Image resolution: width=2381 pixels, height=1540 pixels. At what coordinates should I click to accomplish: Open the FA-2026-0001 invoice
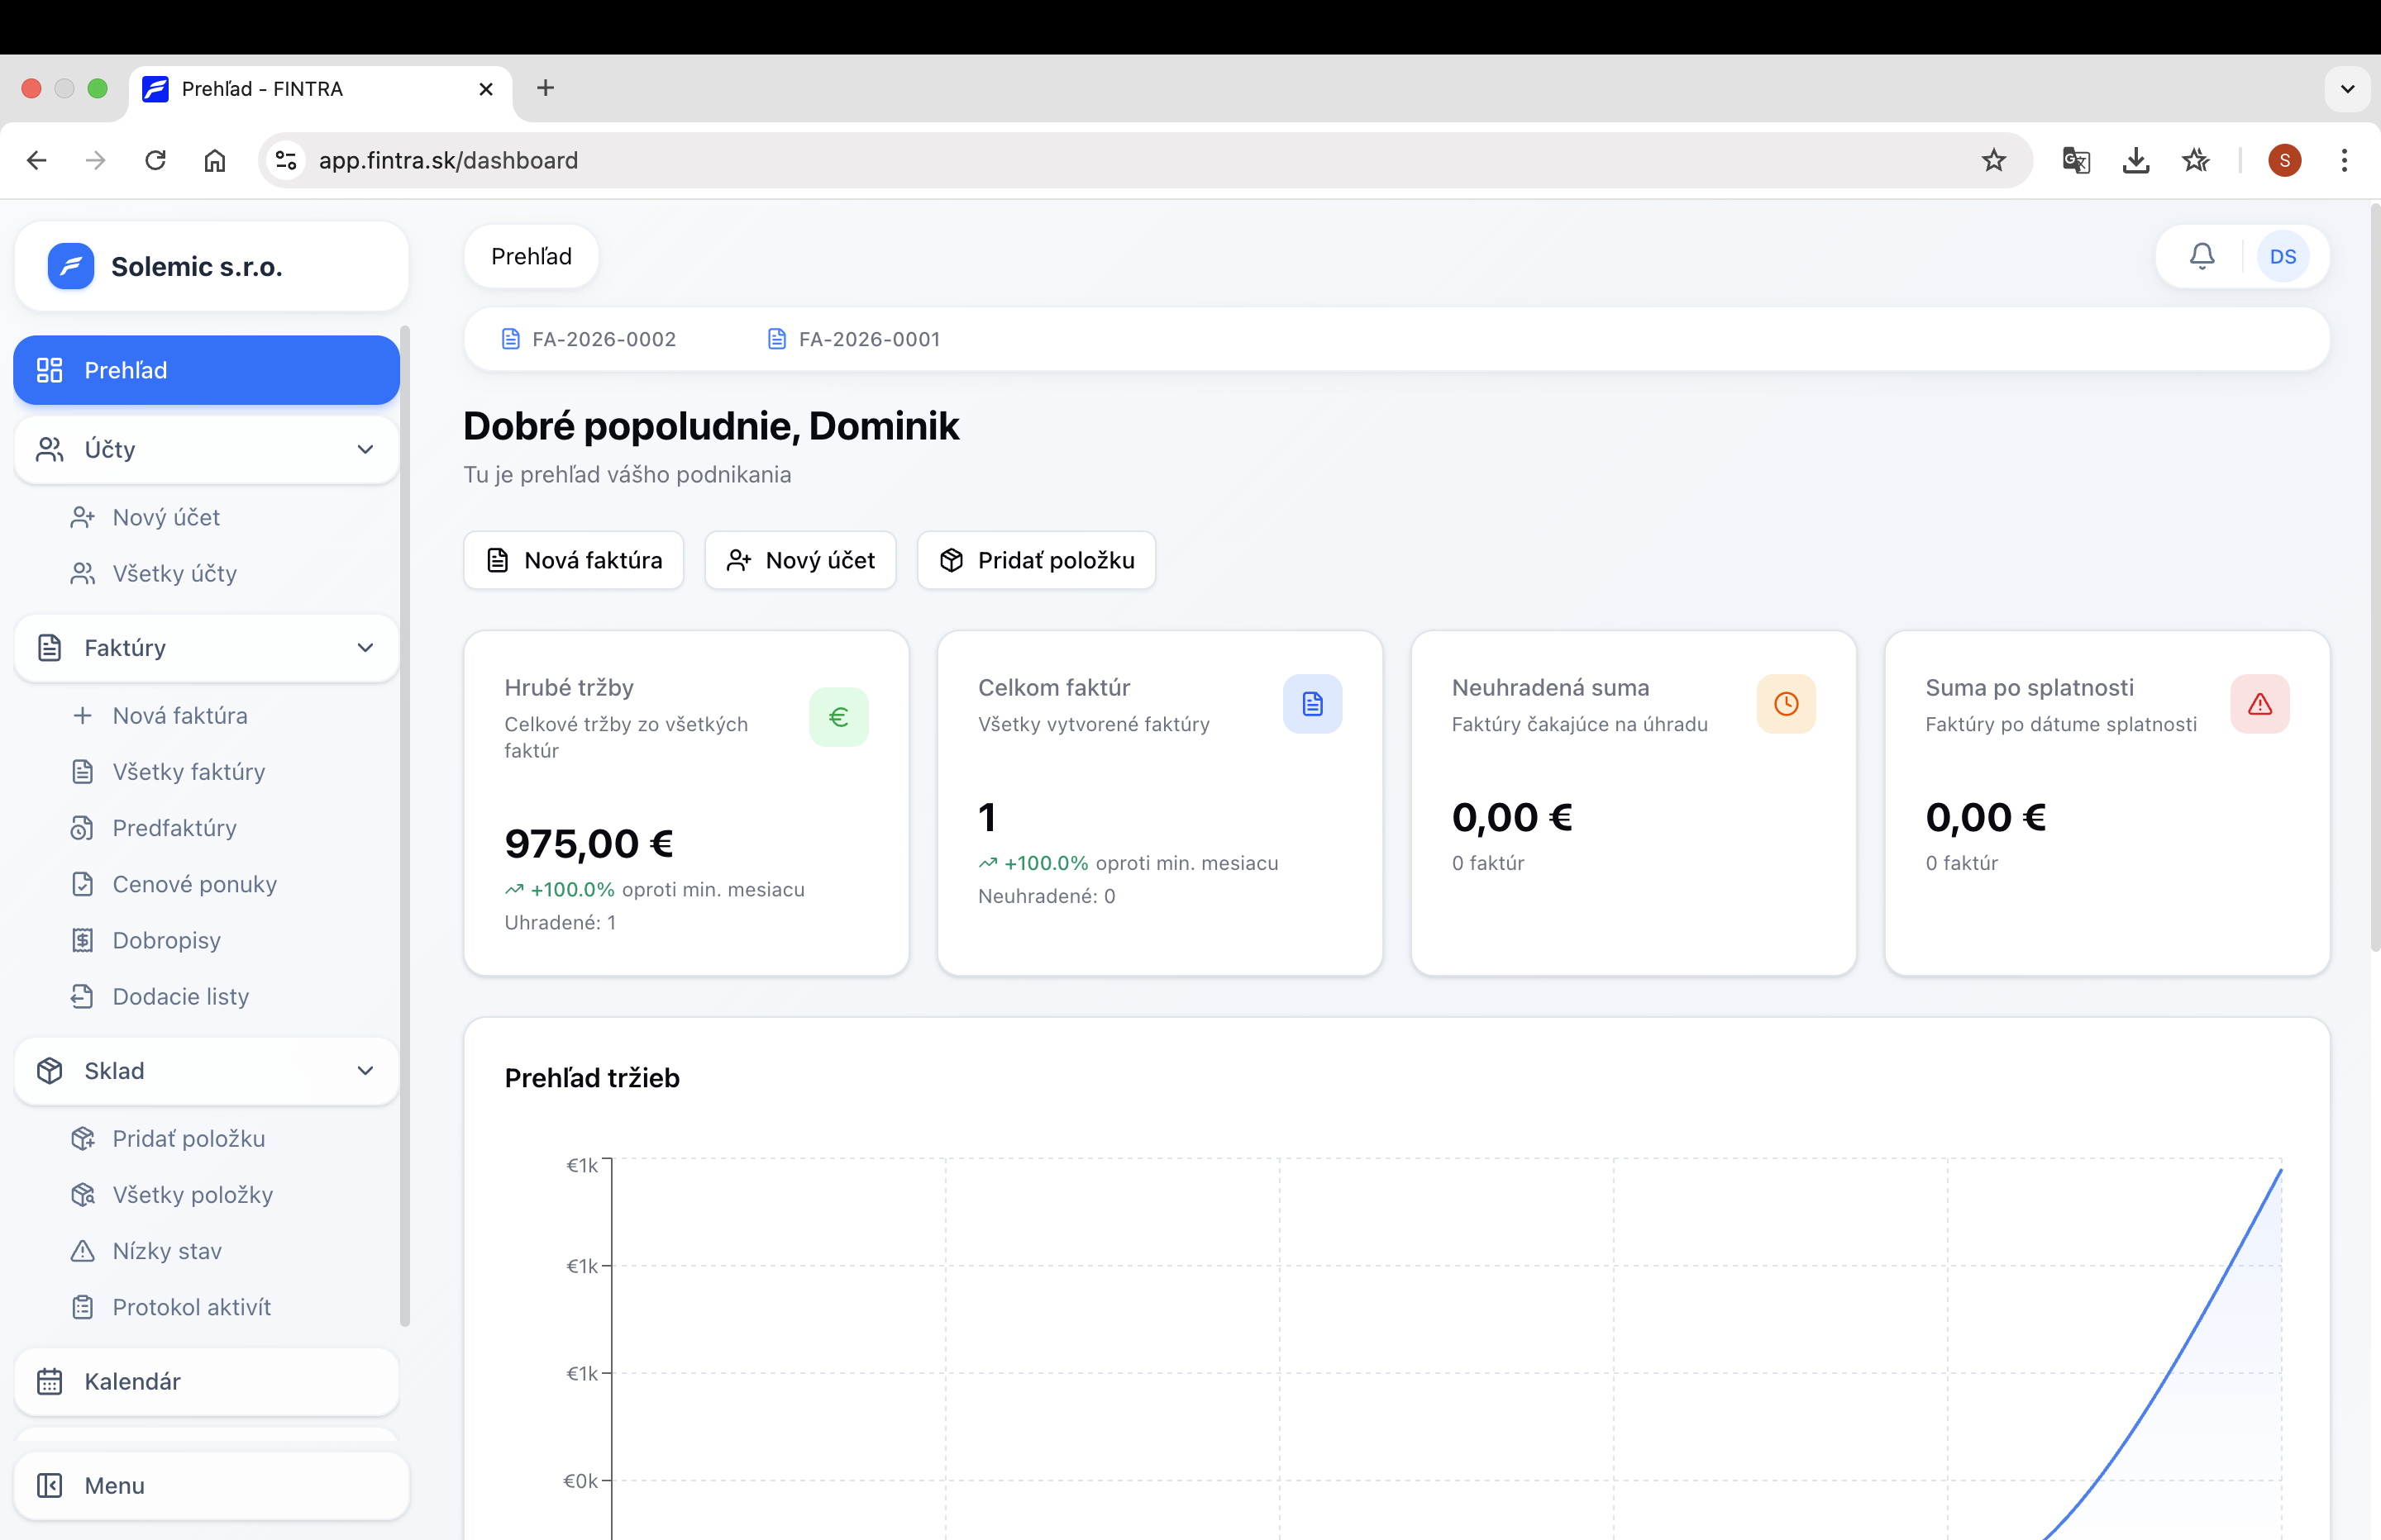[867, 339]
